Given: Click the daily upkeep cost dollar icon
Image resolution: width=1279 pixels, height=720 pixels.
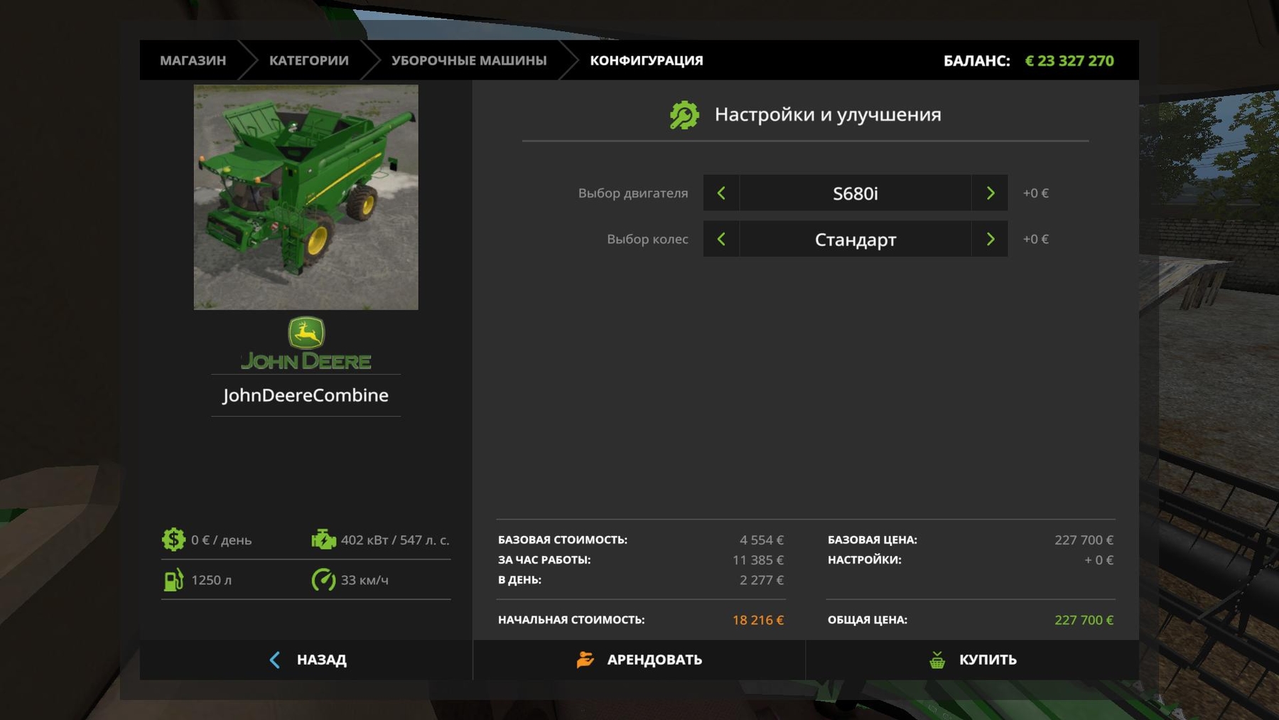Looking at the screenshot, I should pyautogui.click(x=173, y=540).
